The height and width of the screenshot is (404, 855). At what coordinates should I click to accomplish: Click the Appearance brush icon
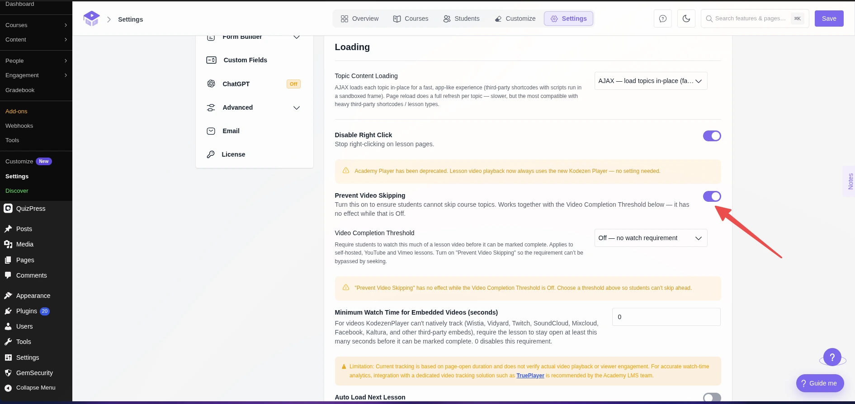point(8,296)
